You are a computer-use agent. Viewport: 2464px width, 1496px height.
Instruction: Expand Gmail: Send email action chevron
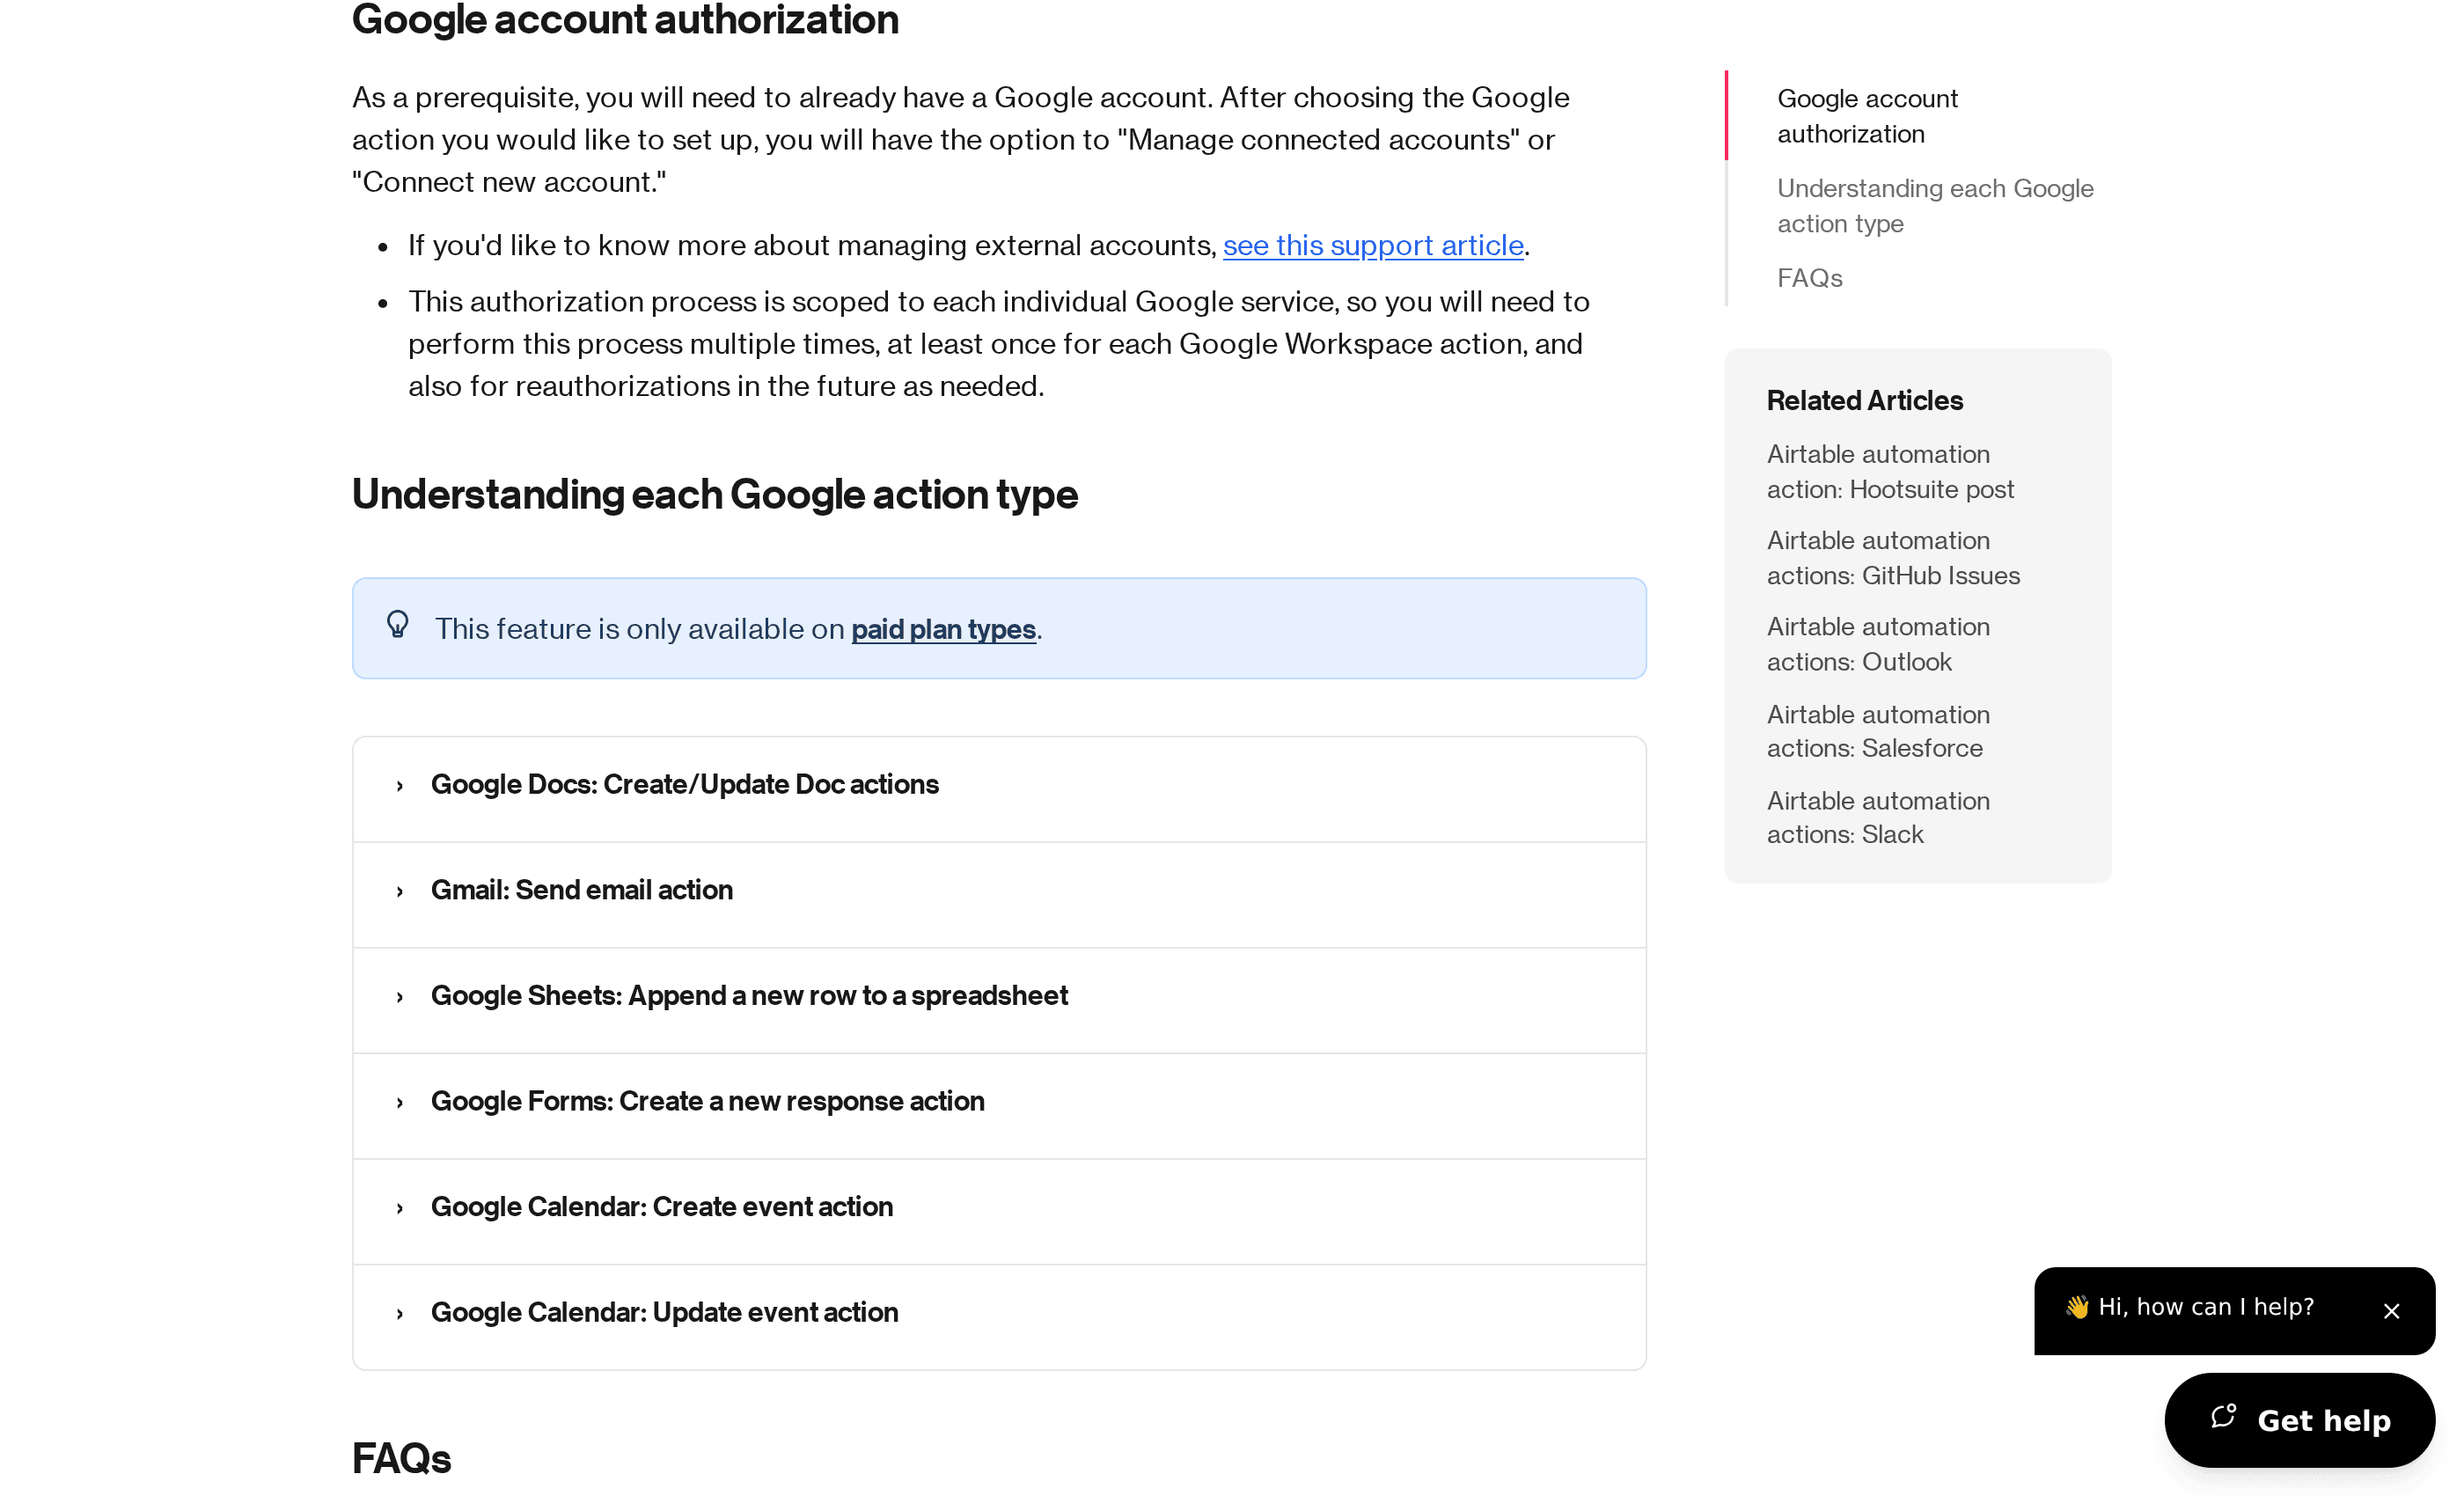pyautogui.click(x=400, y=892)
